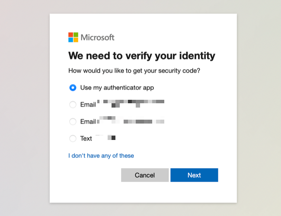Image resolution: width=281 pixels, height=216 pixels.
Task: Click the blurred address of the first Email option
Action: coord(131,103)
